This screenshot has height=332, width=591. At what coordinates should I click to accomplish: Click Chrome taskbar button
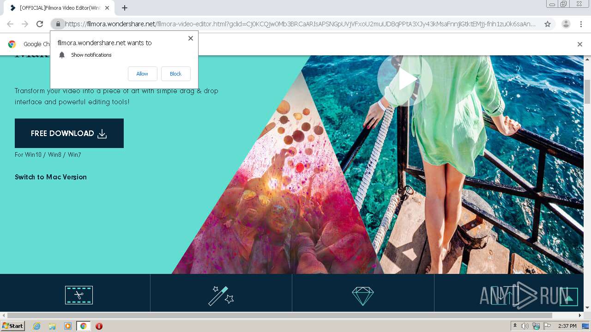pos(83,326)
